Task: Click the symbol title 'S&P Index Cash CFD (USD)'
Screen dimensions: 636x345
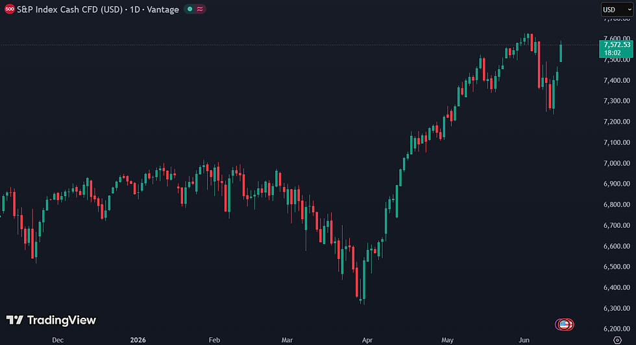Action: tap(69, 9)
